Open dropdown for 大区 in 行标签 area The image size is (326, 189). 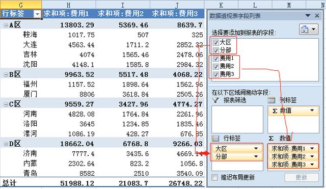pos(256,148)
